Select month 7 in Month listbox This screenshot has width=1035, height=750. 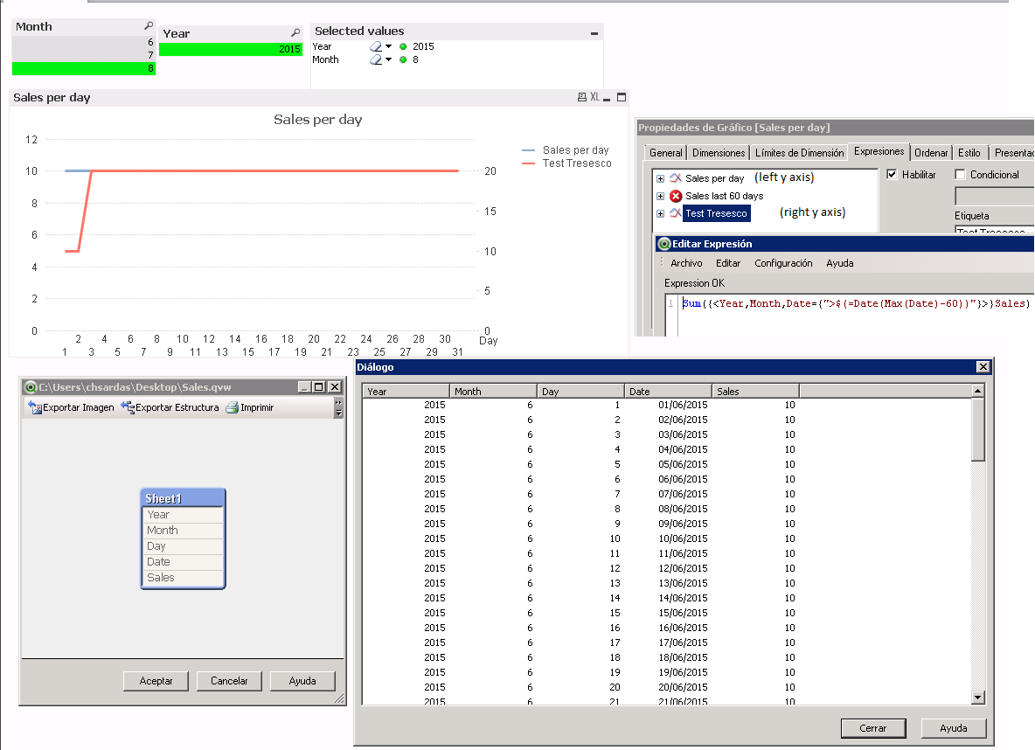(84, 55)
